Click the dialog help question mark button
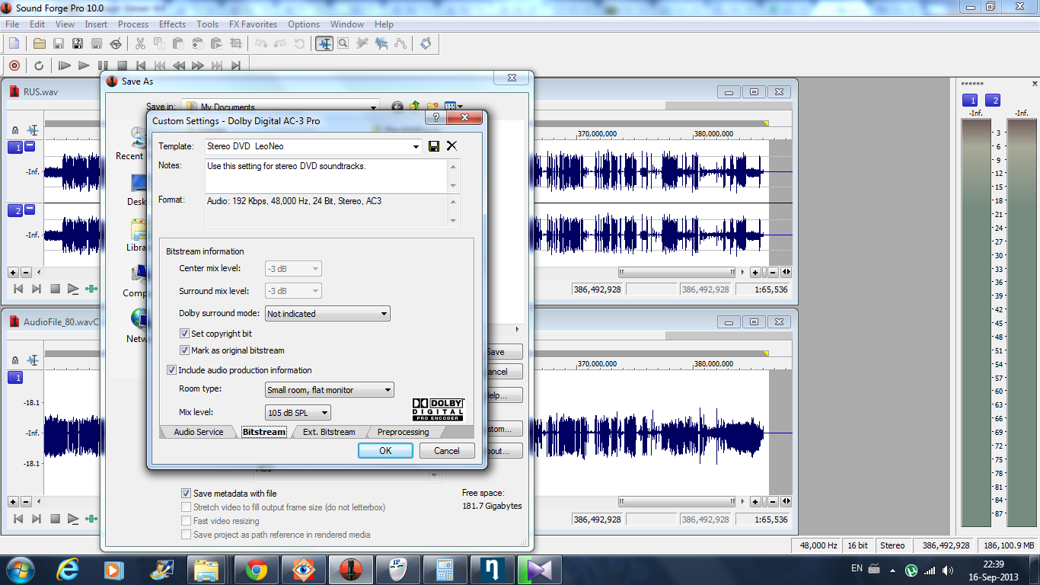Screen dimensions: 1040x585 click(435, 117)
